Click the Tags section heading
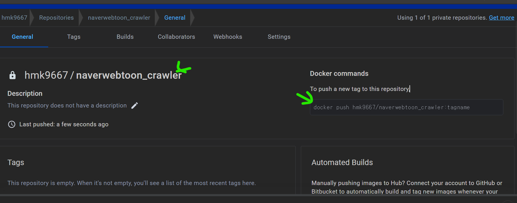 [x=16, y=163]
